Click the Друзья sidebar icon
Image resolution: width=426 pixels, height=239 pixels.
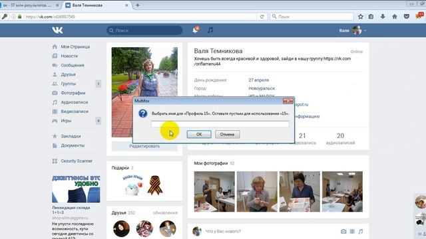click(x=55, y=74)
